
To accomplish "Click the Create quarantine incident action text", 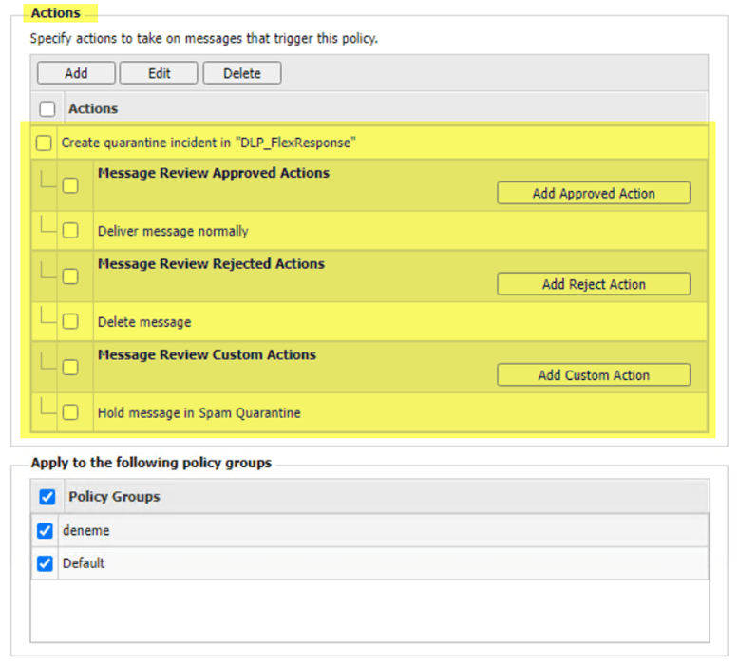I will coord(208,143).
